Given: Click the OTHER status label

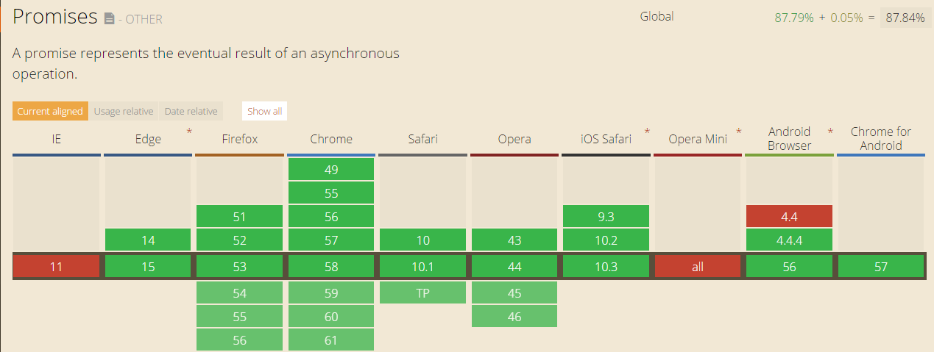Looking at the screenshot, I should [144, 20].
